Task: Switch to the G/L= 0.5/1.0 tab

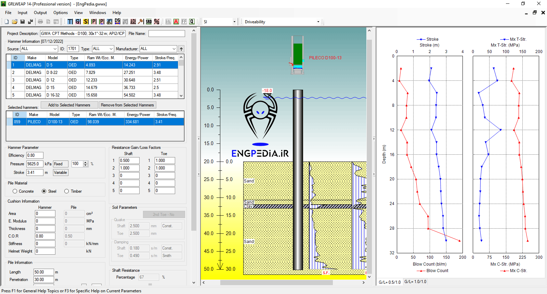Action: pyautogui.click(x=390, y=282)
